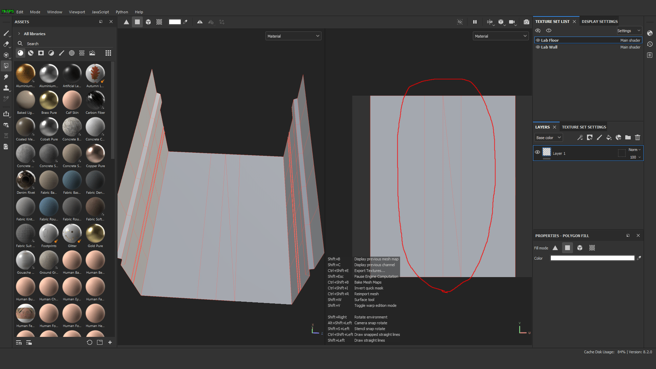Select the Paint brush tool
This screenshot has width=656, height=369.
6,33
